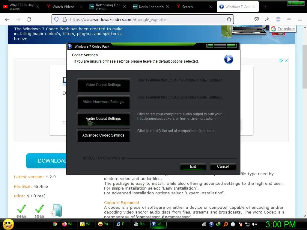Open the speaker volume tray icon

[255, 224]
